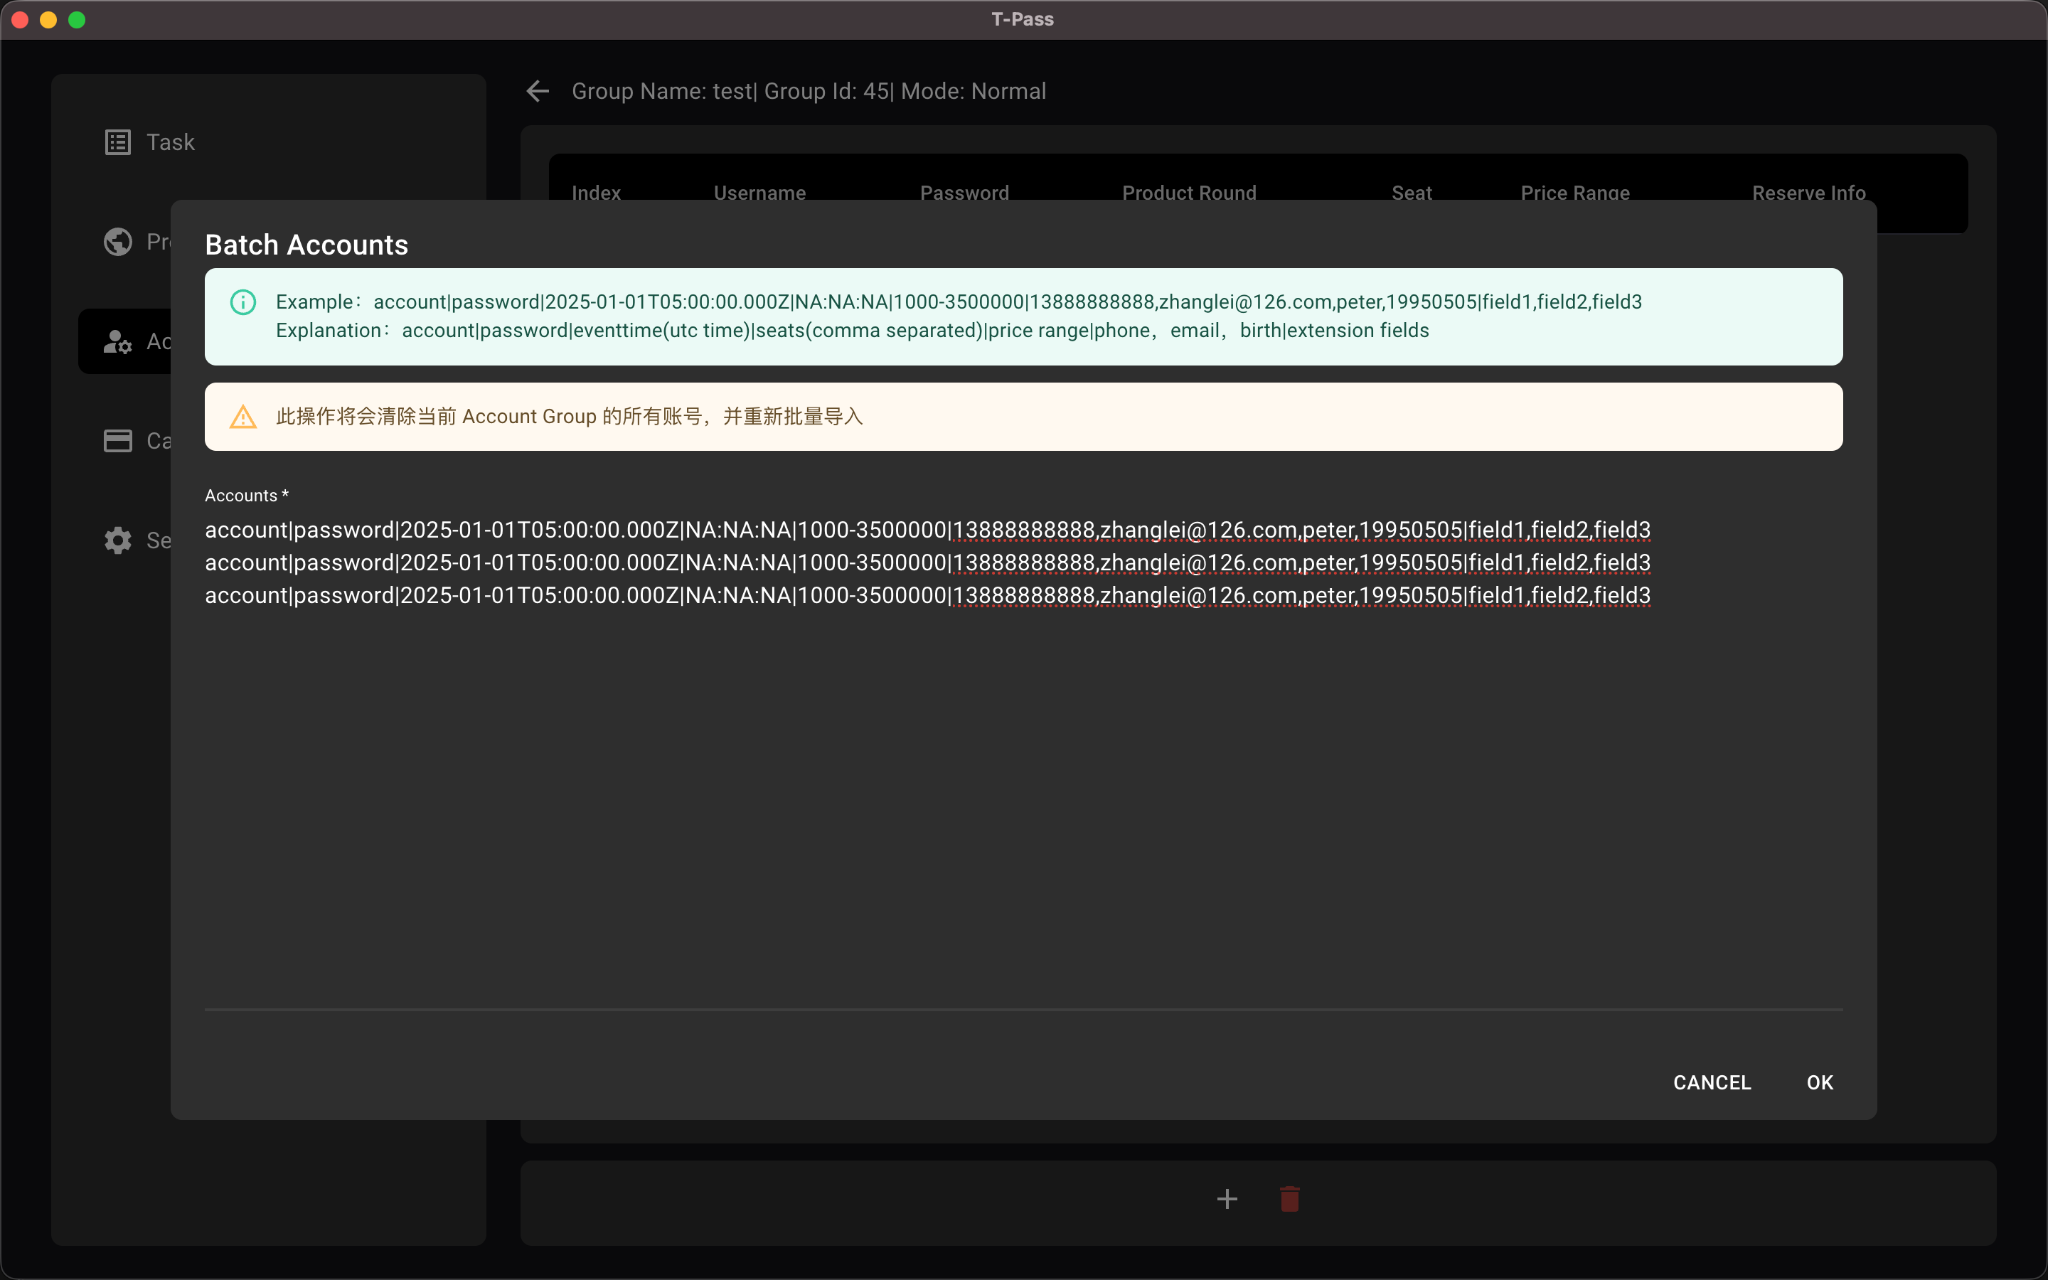Click the green macOS fullscreen button
This screenshot has width=2048, height=1280.
click(77, 19)
